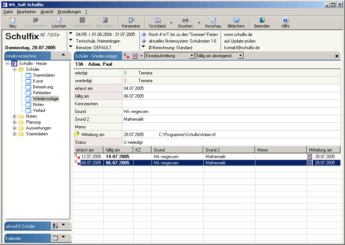
Task: Open the Testschule, Heimertingen dropdown arrow
Action: [x=70, y=40]
